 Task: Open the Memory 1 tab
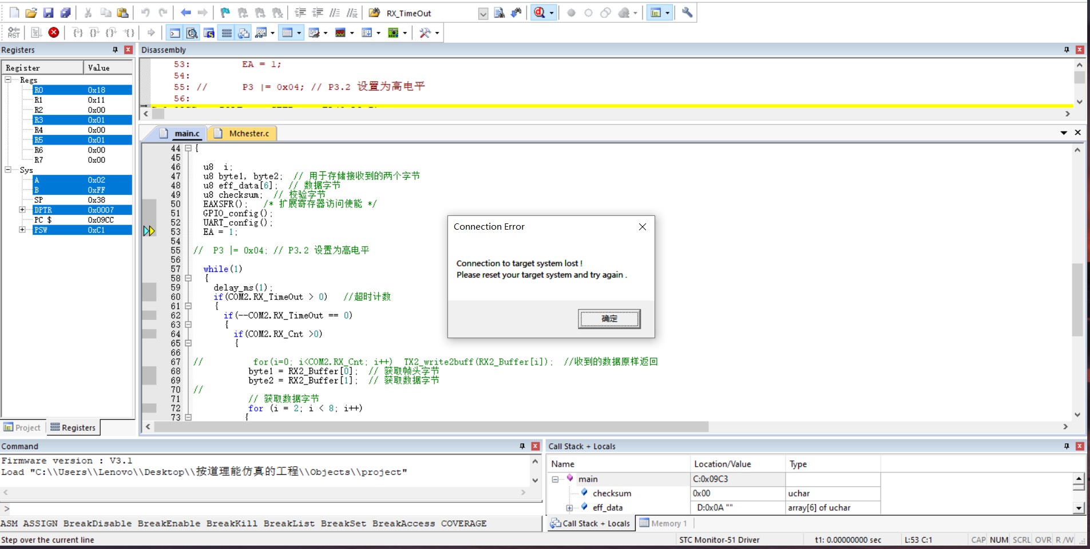pos(663,523)
